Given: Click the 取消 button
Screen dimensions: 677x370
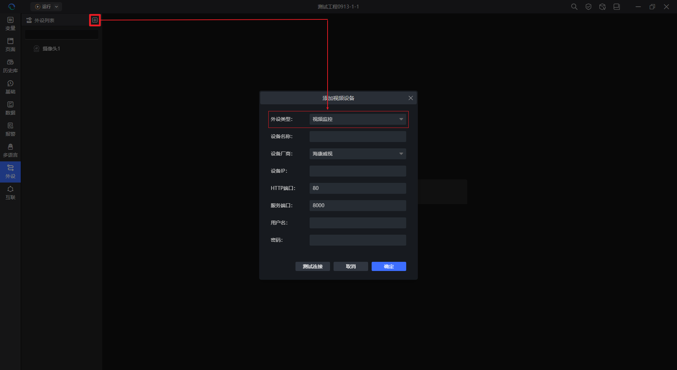Looking at the screenshot, I should click(351, 266).
